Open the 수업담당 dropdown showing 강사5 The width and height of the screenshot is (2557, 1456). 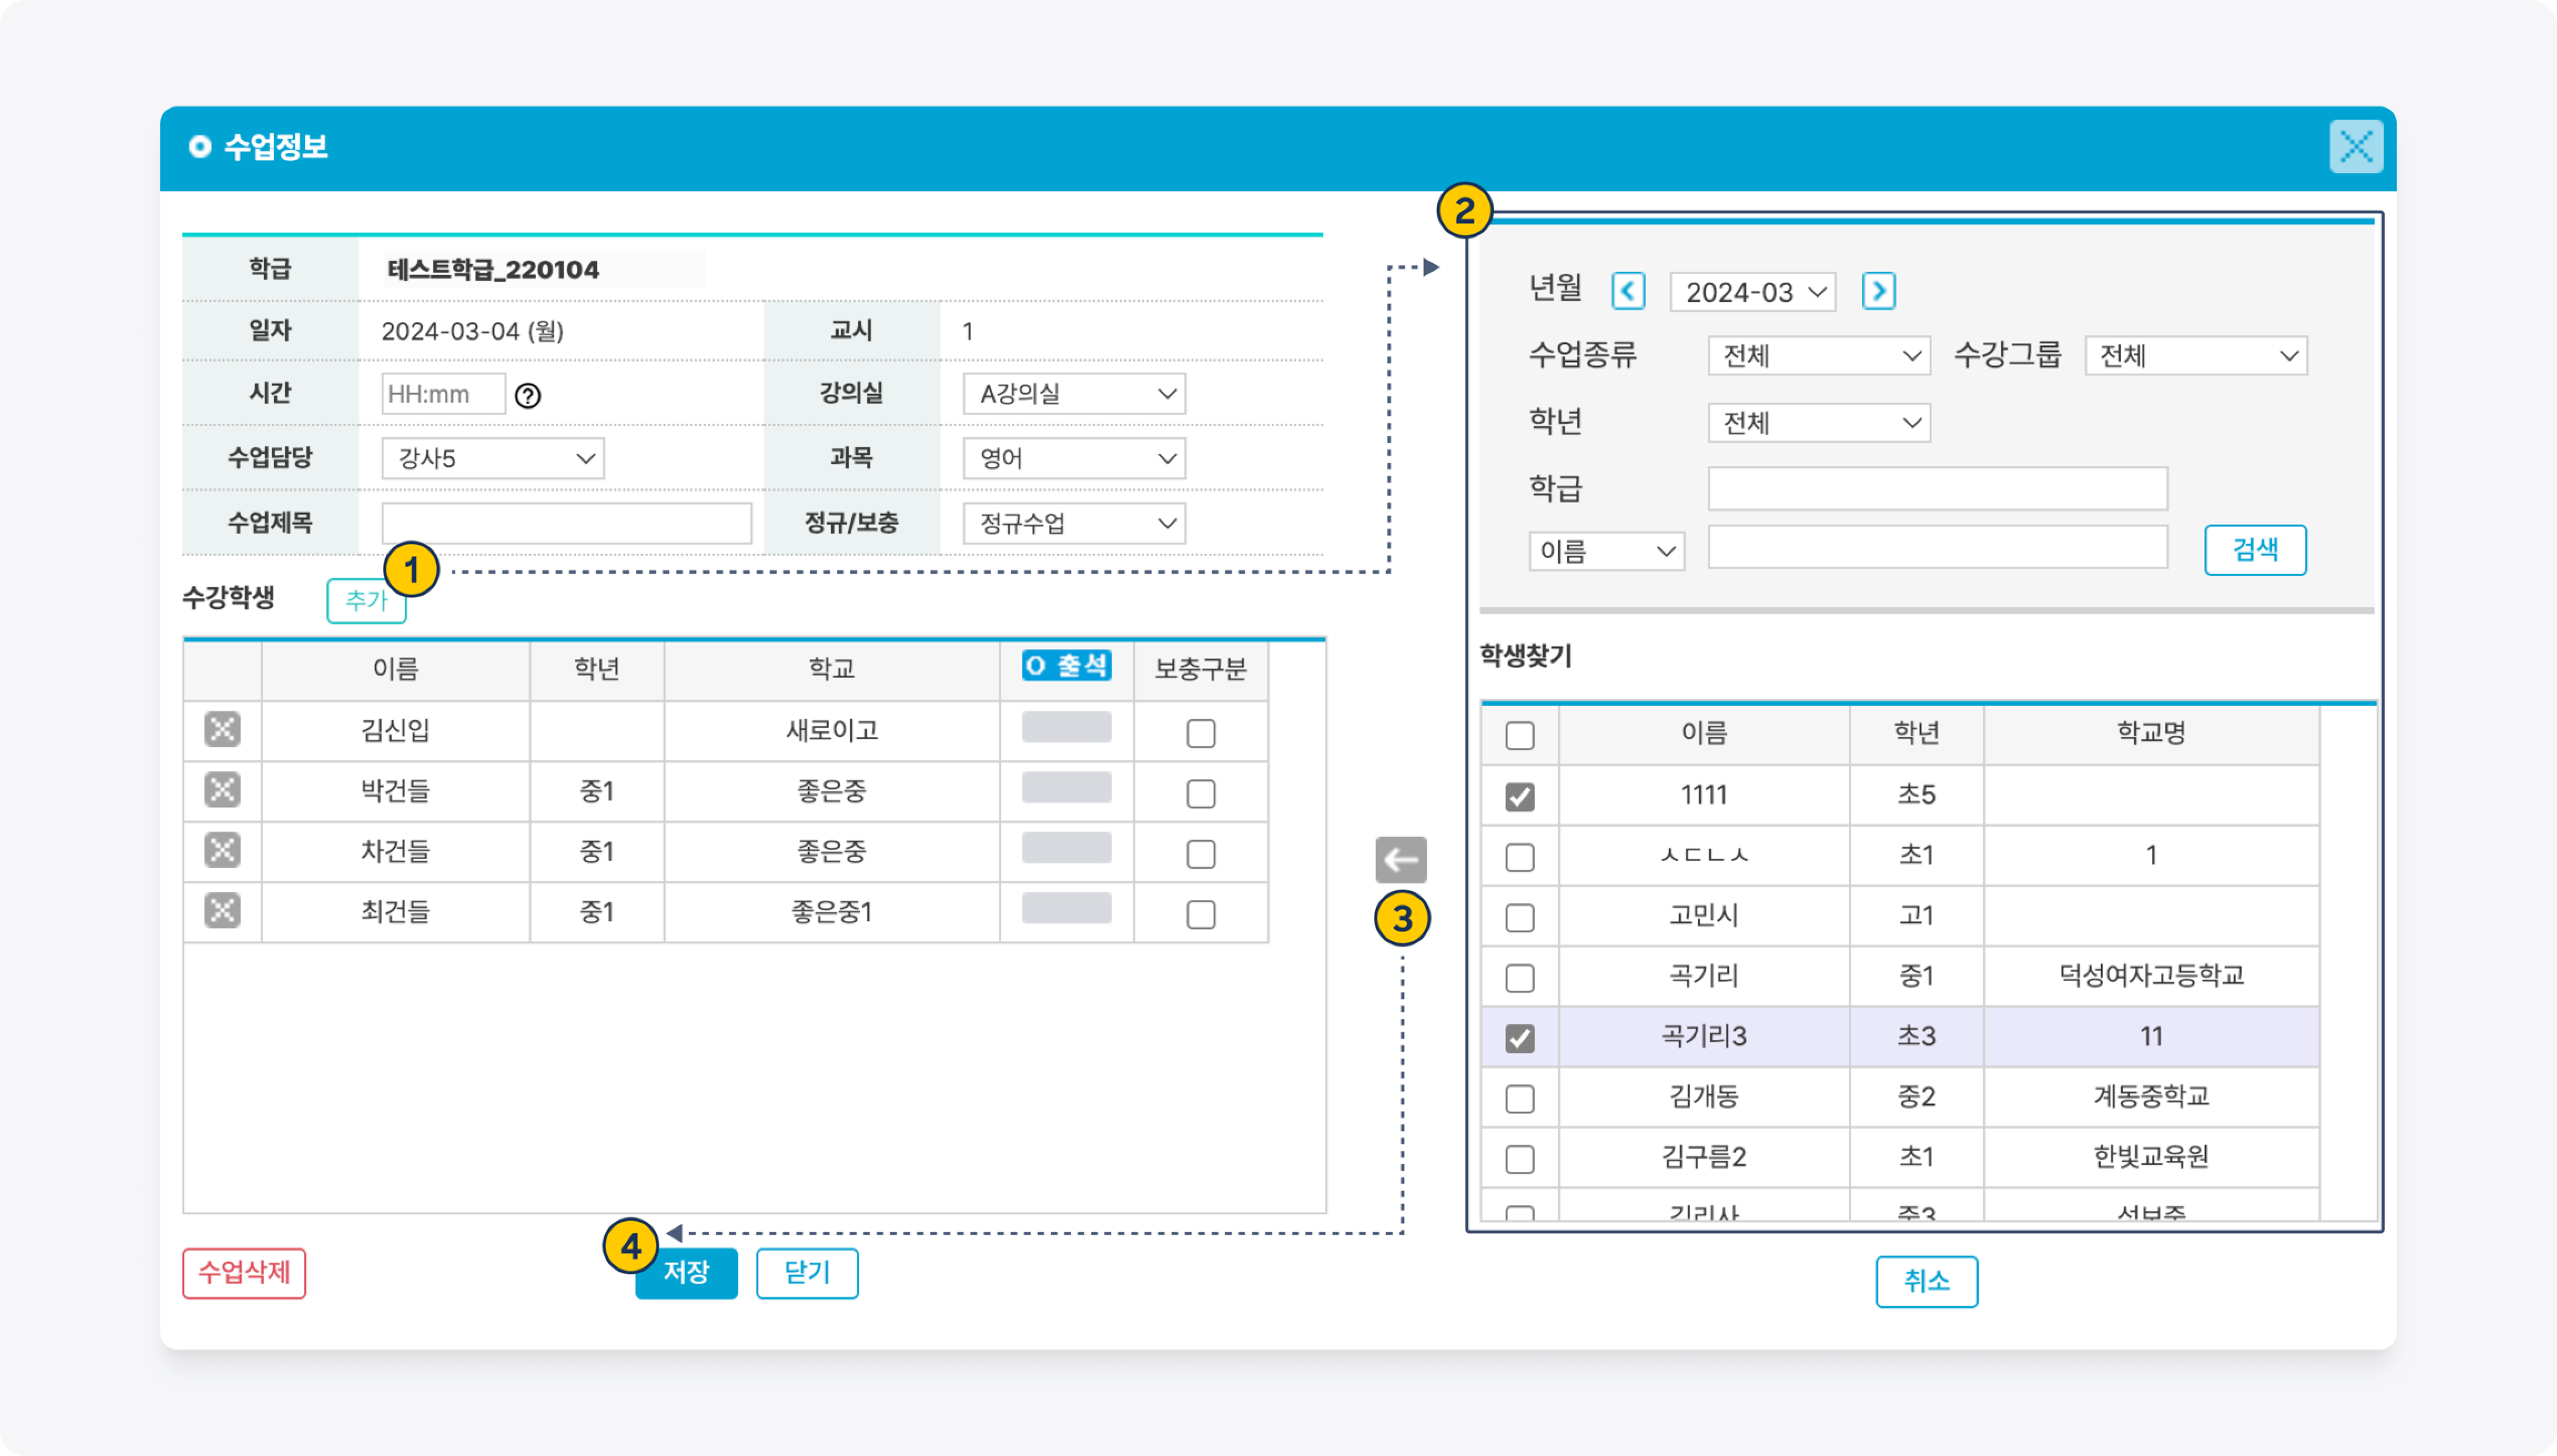tap(492, 459)
